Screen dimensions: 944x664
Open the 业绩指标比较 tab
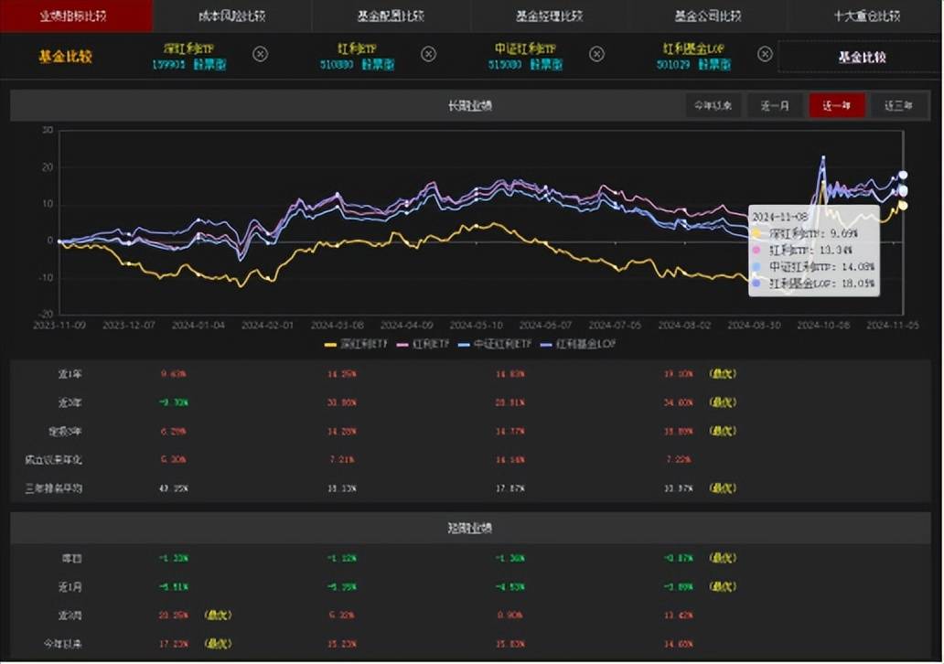(x=73, y=16)
